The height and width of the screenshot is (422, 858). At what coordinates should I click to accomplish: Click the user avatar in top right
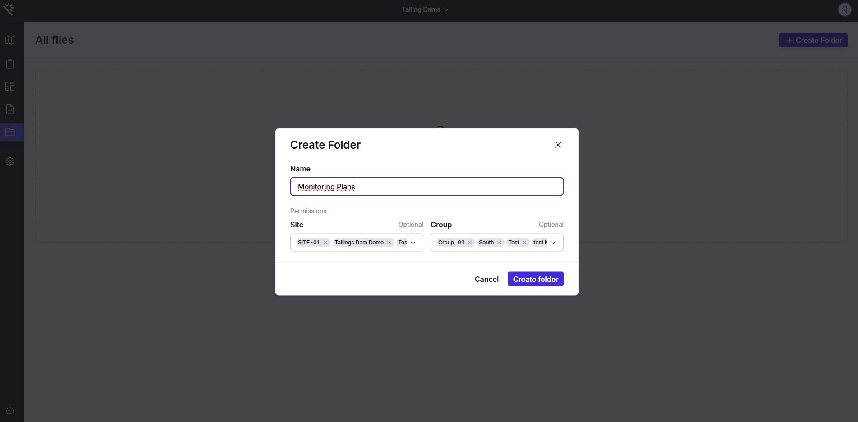tap(844, 9)
